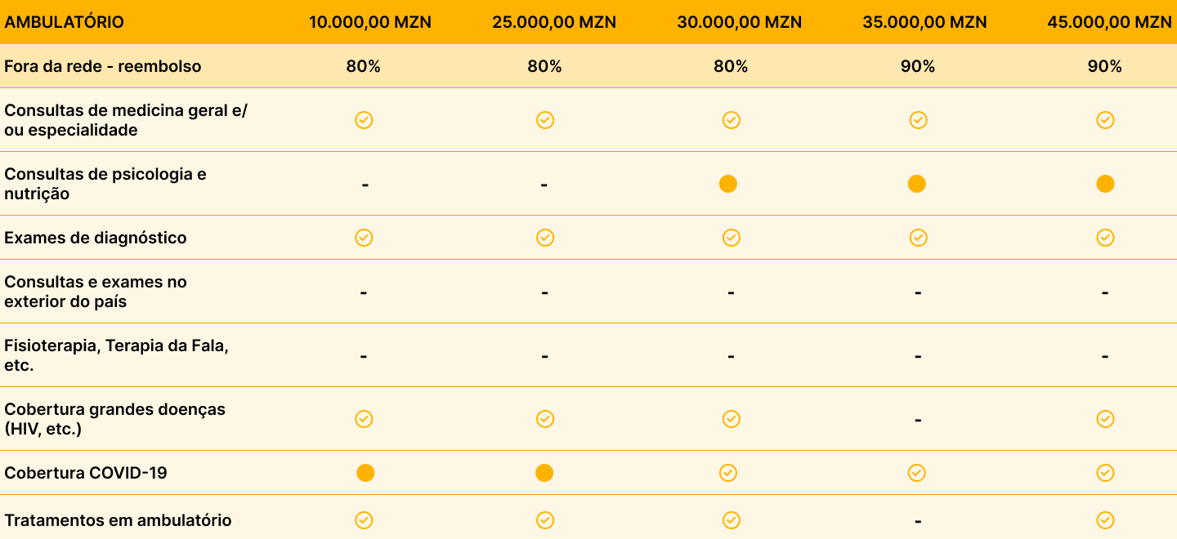Viewport: 1177px width, 539px height.
Task: Select the 10.000,00 MZN plan header
Action: [370, 22]
